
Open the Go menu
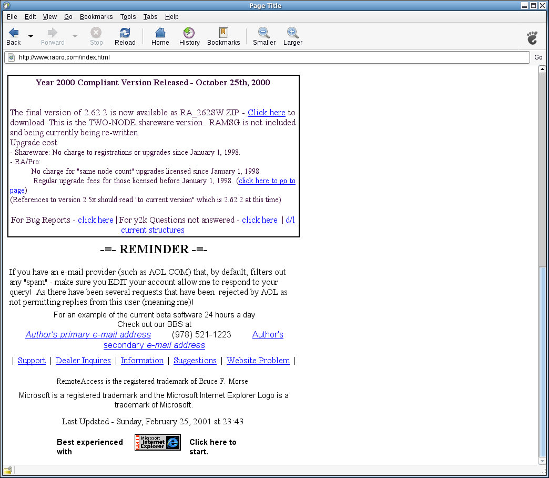pyautogui.click(x=68, y=17)
